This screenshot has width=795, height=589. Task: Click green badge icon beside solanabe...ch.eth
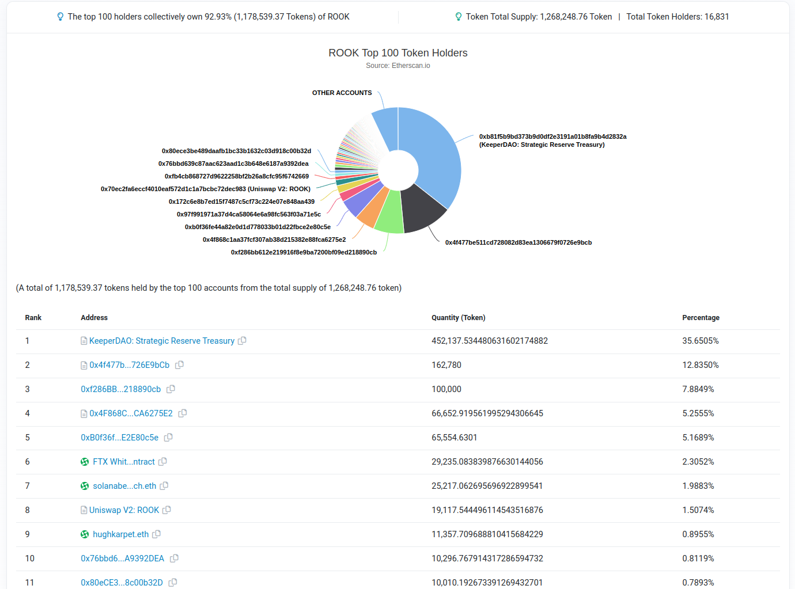pyautogui.click(x=85, y=486)
